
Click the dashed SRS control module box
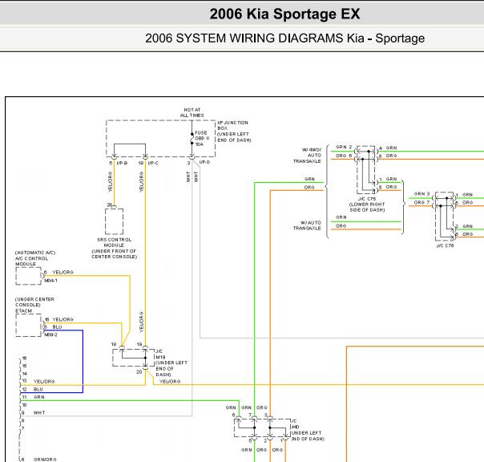click(x=115, y=221)
